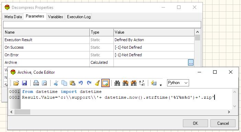Undo last edit arrow
The height and width of the screenshot is (132, 241).
point(81,83)
